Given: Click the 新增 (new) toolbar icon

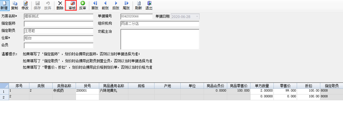Looking at the screenshot, I should coord(4,6).
